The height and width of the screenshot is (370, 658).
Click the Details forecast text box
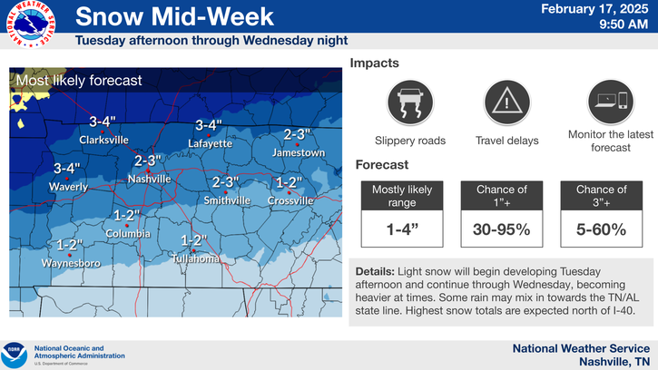click(501, 292)
